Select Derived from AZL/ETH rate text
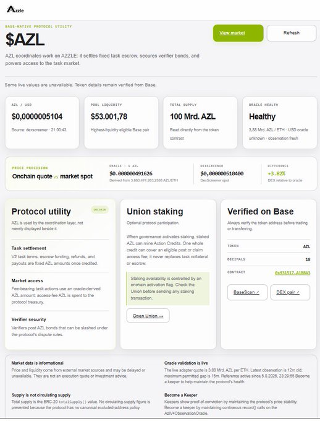Screen dimensions: 320x421 pos(144,180)
